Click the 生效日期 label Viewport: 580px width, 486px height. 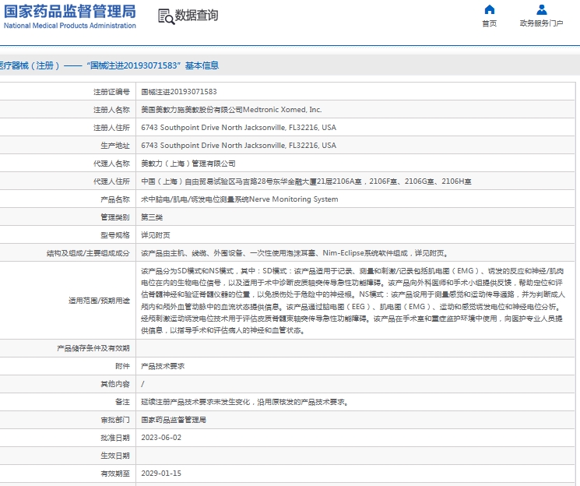(115, 456)
